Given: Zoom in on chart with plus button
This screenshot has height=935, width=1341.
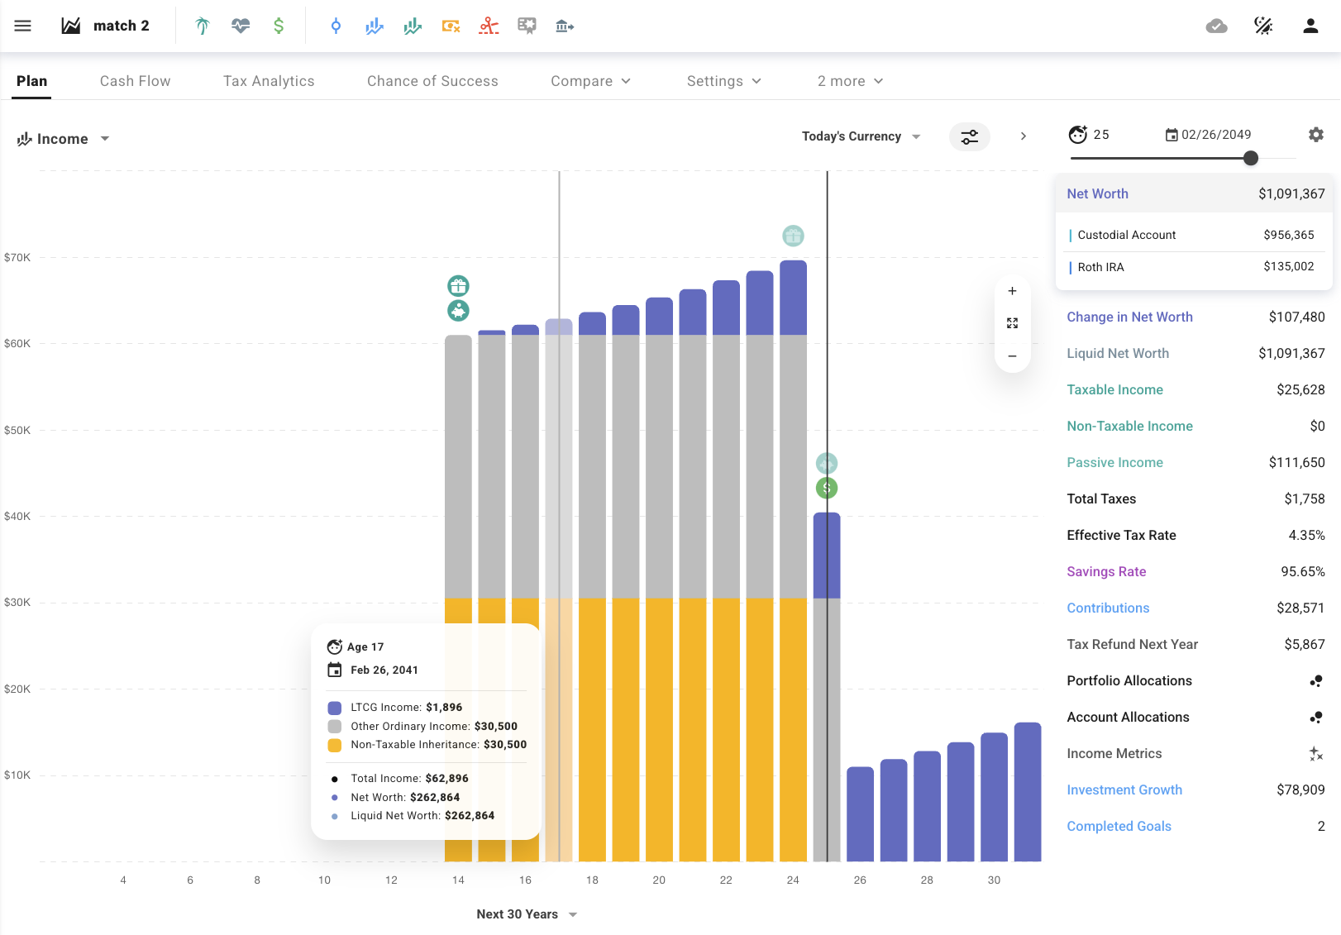Looking at the screenshot, I should [1012, 291].
